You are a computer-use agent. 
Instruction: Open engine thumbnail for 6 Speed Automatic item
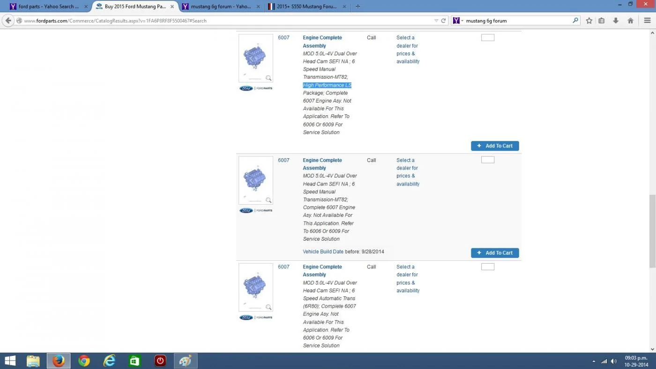coord(256,287)
